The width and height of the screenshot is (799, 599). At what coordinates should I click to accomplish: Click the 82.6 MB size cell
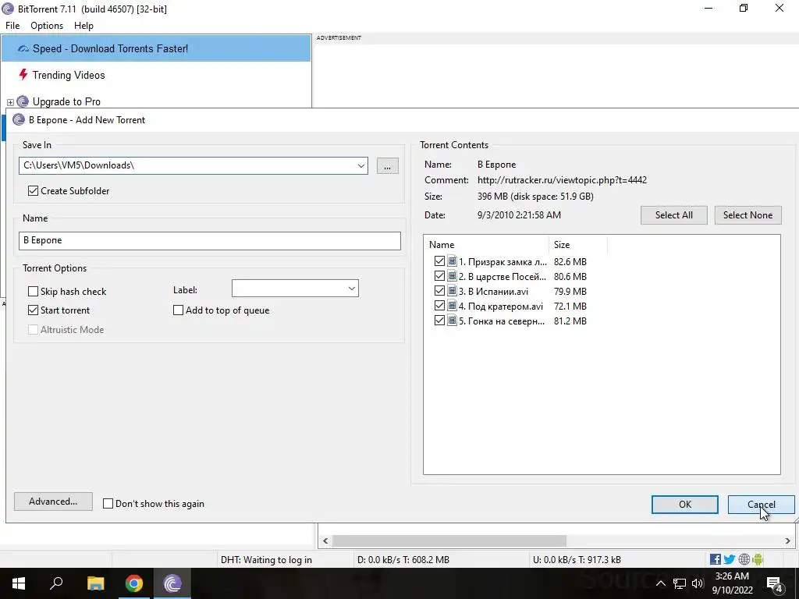point(570,261)
